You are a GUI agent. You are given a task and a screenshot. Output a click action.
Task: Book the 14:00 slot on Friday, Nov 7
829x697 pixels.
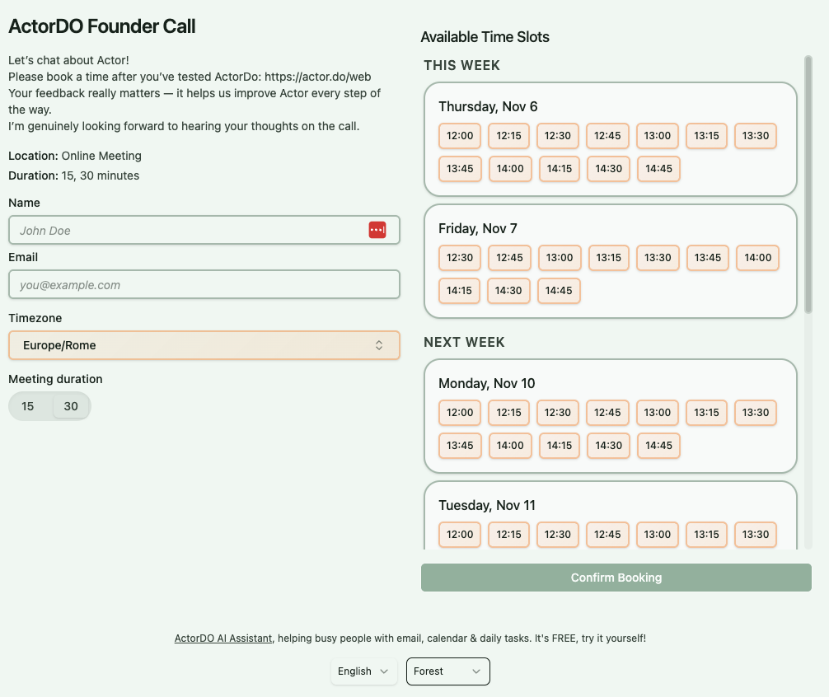tap(757, 258)
